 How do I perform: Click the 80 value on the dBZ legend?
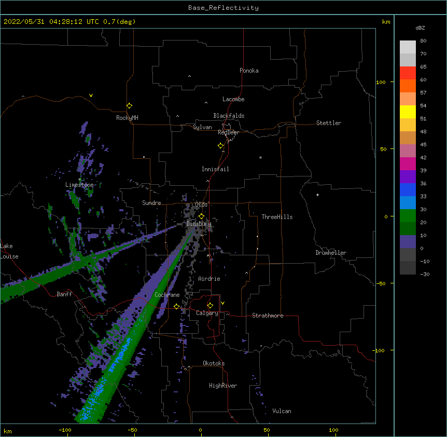(x=423, y=41)
